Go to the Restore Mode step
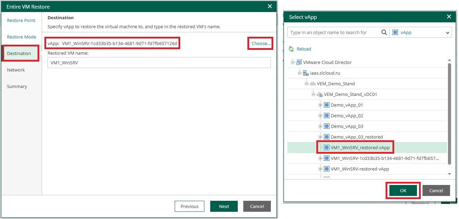Viewport: 459px width, 219px height. 21,37
